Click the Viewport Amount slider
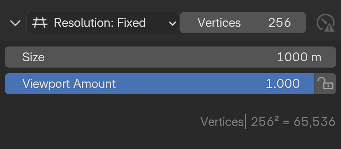The width and height of the screenshot is (341, 149). pos(159,84)
